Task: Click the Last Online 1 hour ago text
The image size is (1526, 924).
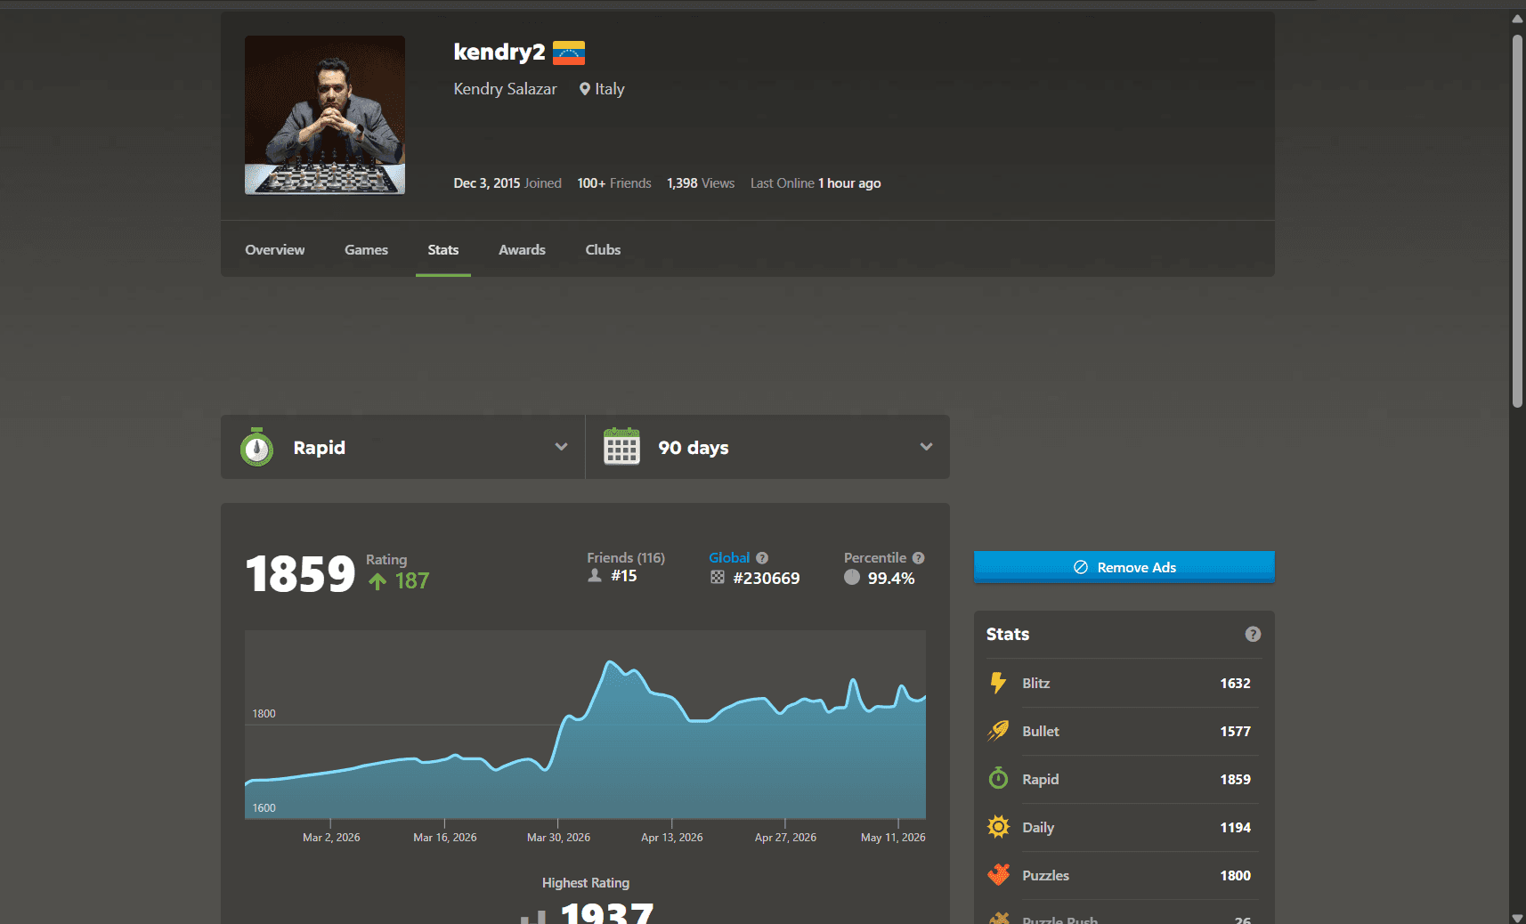Action: [816, 183]
